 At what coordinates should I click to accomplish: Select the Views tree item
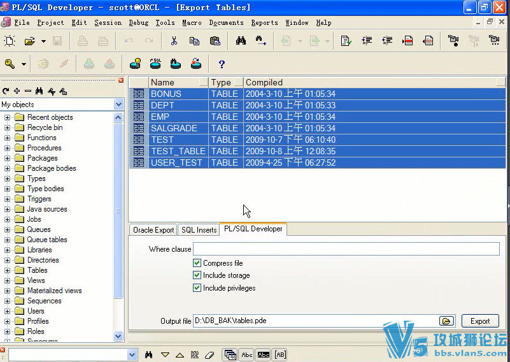(x=36, y=280)
